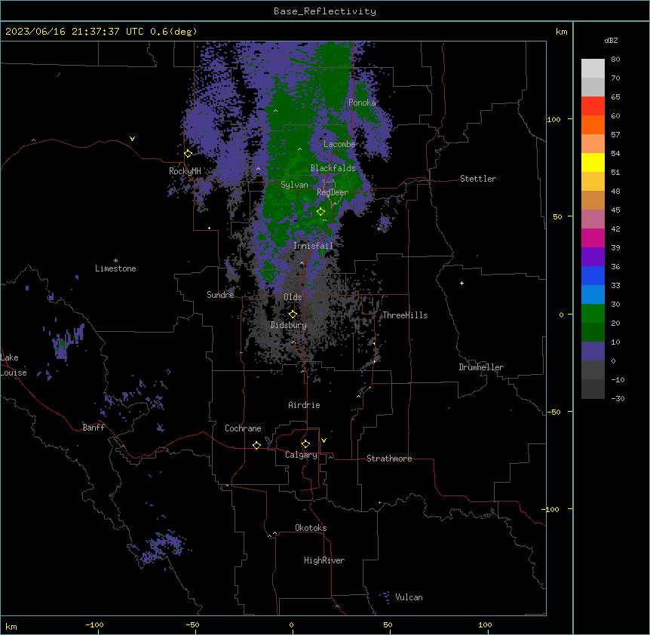The height and width of the screenshot is (635, 650).
Task: Select the 80 dBZ light gray swatch
Action: [593, 69]
